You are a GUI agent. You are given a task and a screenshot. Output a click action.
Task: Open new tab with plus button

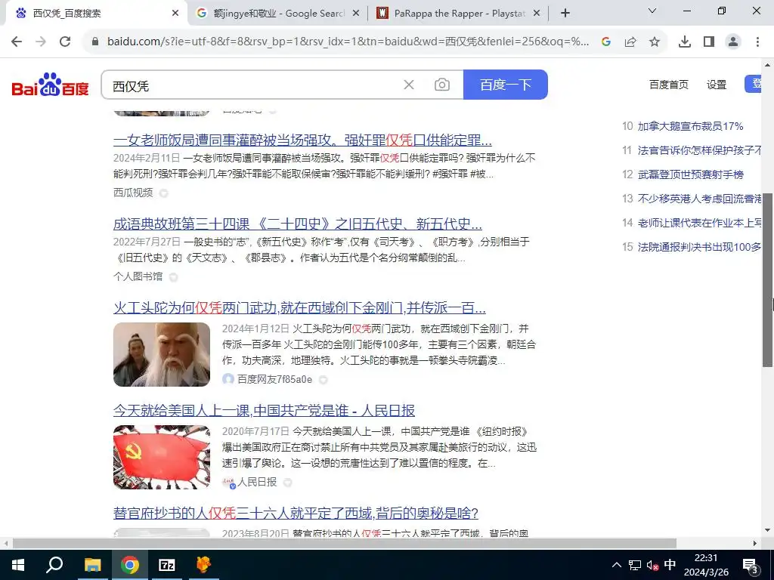[565, 14]
